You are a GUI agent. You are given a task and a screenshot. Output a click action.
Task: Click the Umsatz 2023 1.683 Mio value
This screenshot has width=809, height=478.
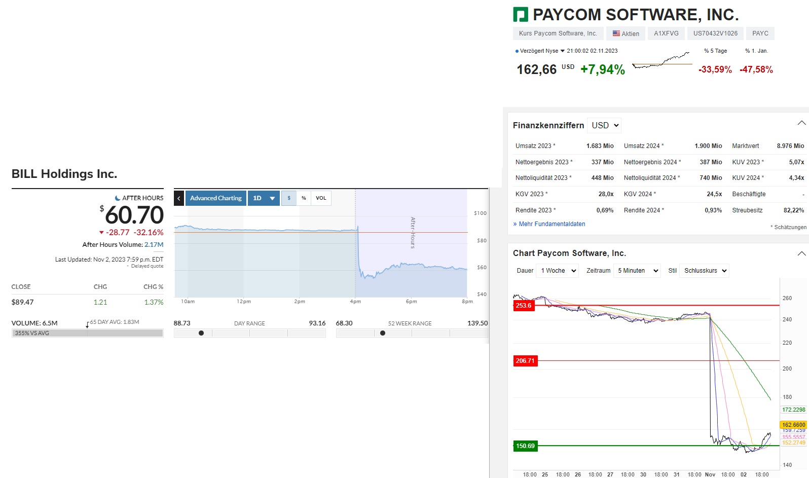pyautogui.click(x=600, y=146)
